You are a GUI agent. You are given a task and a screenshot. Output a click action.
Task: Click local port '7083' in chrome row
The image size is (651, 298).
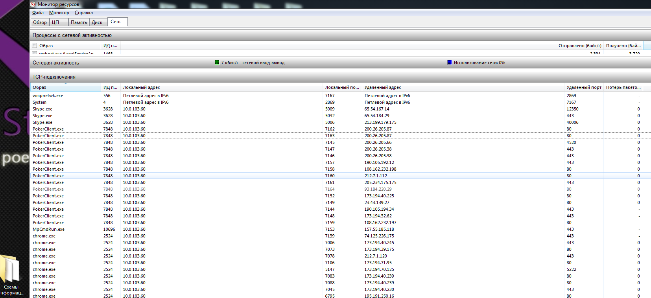pyautogui.click(x=330, y=276)
